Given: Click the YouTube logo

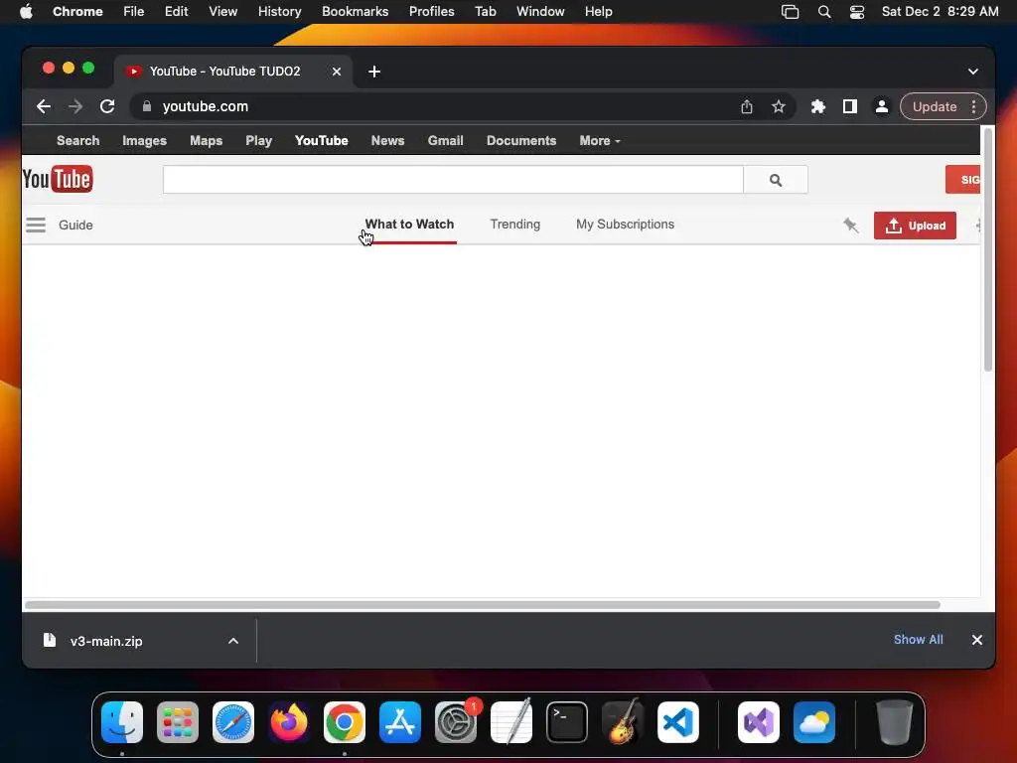Looking at the screenshot, I should coord(58,179).
